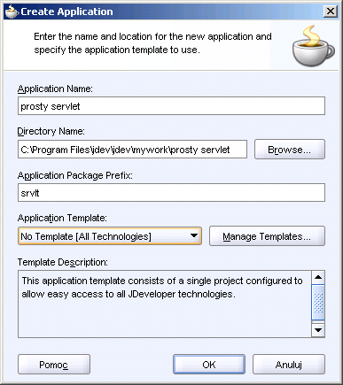
Task: Click the large steaming coffee cup image
Action: click(313, 46)
